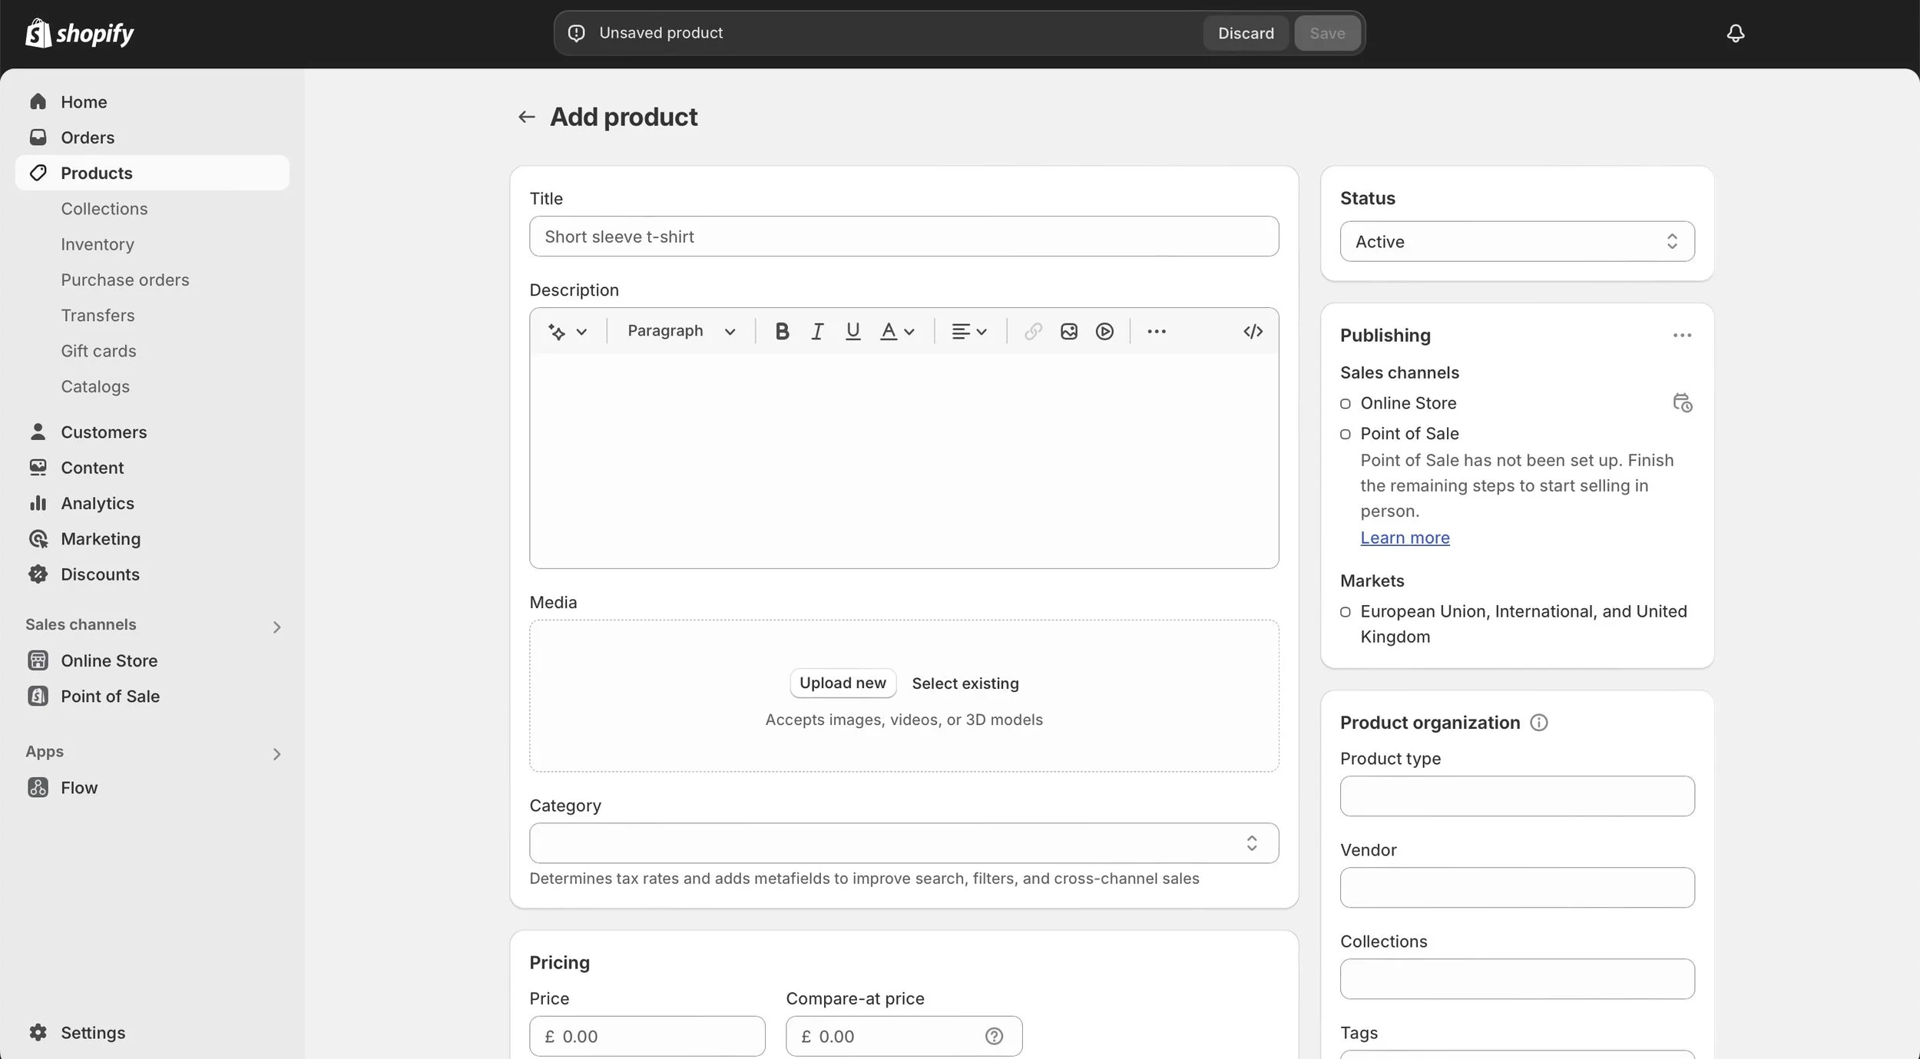
Task: Open text color picker in editor
Action: [897, 331]
